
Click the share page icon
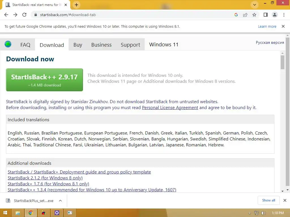(x=245, y=15)
